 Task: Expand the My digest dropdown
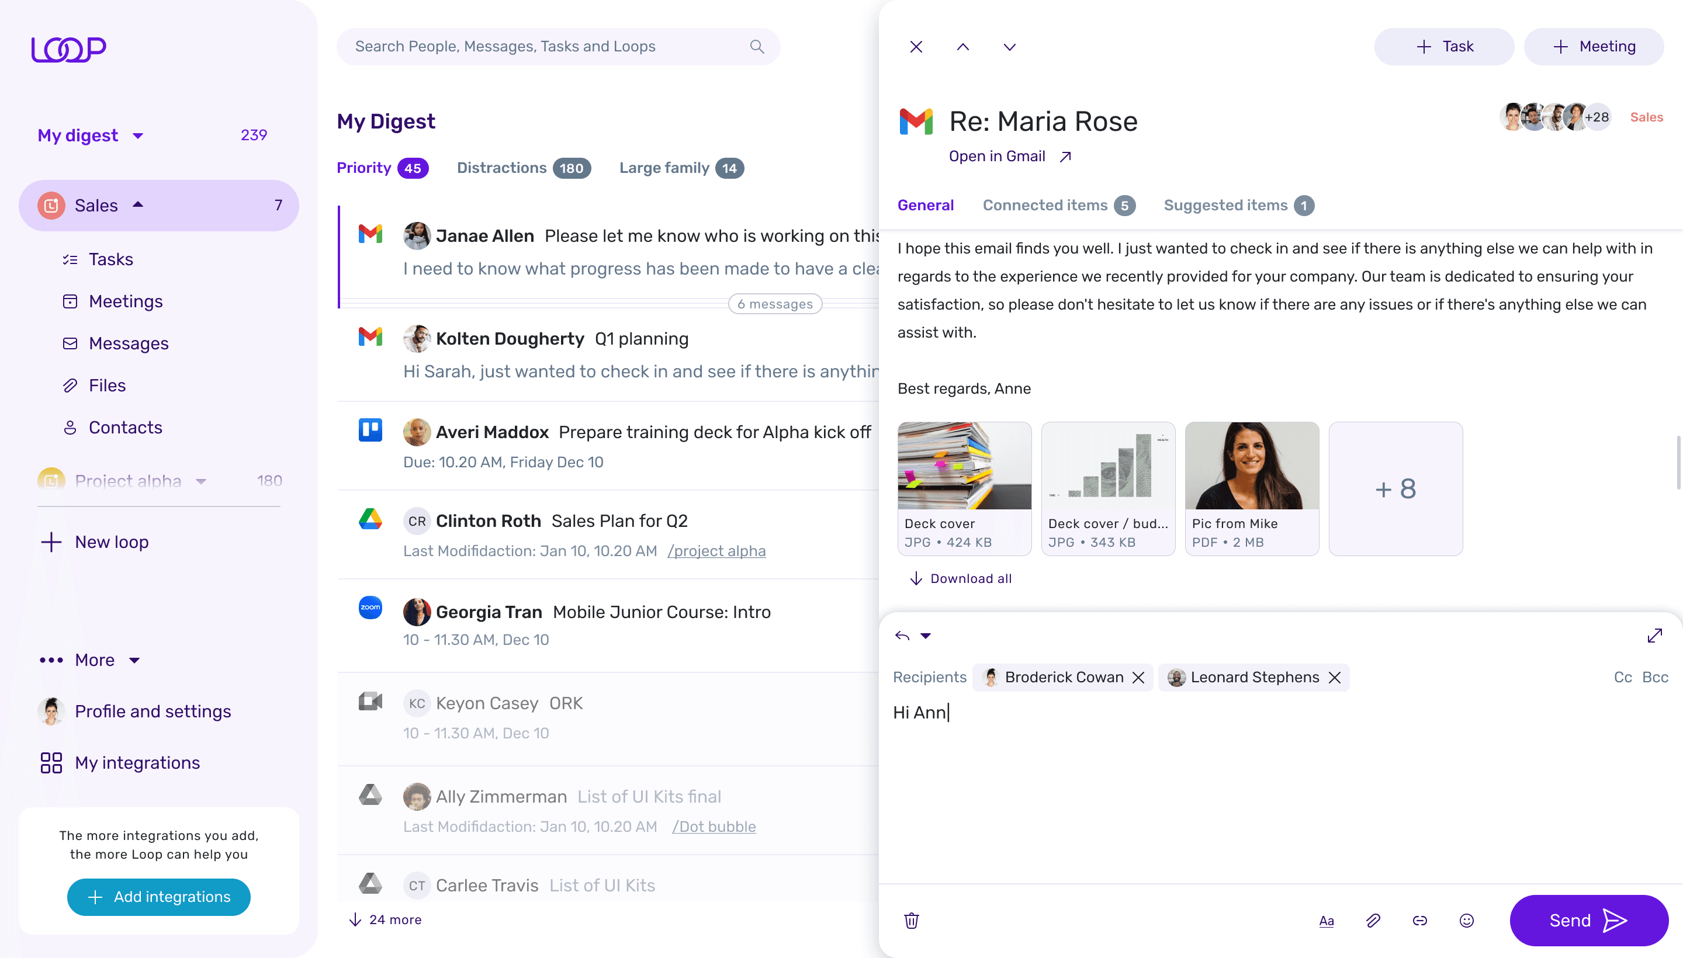137,136
